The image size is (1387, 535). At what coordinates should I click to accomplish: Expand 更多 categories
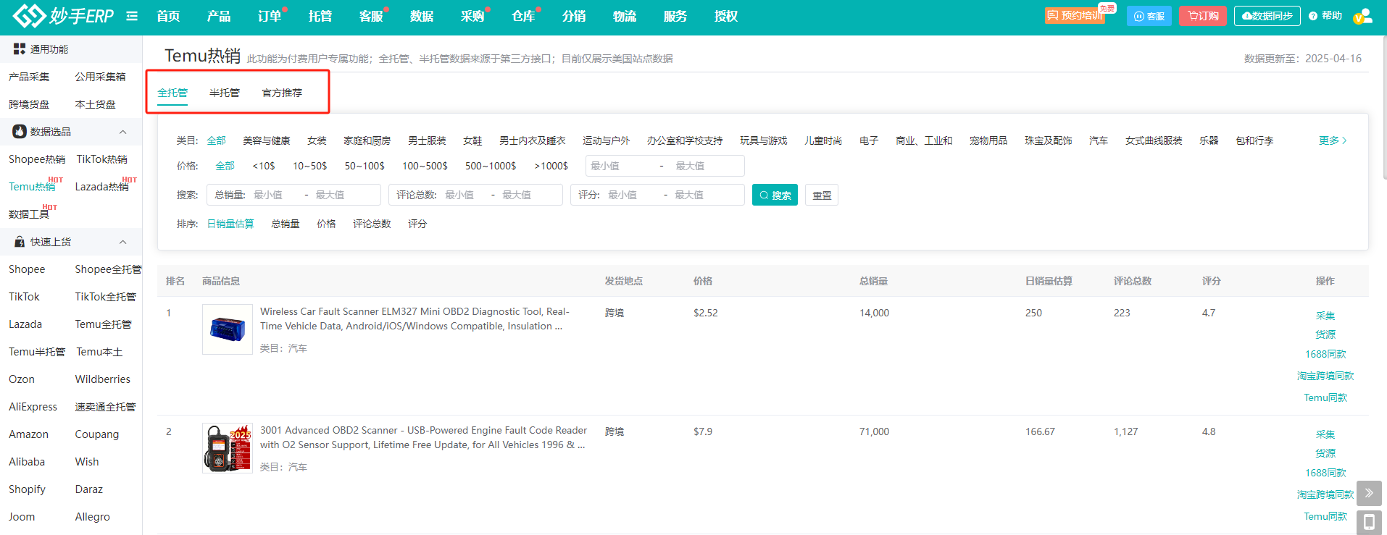[1333, 140]
